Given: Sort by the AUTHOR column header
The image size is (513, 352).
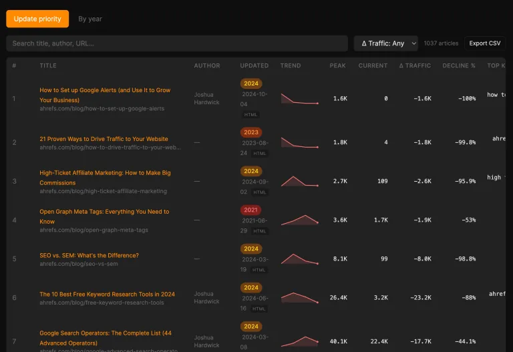Looking at the screenshot, I should (x=207, y=65).
